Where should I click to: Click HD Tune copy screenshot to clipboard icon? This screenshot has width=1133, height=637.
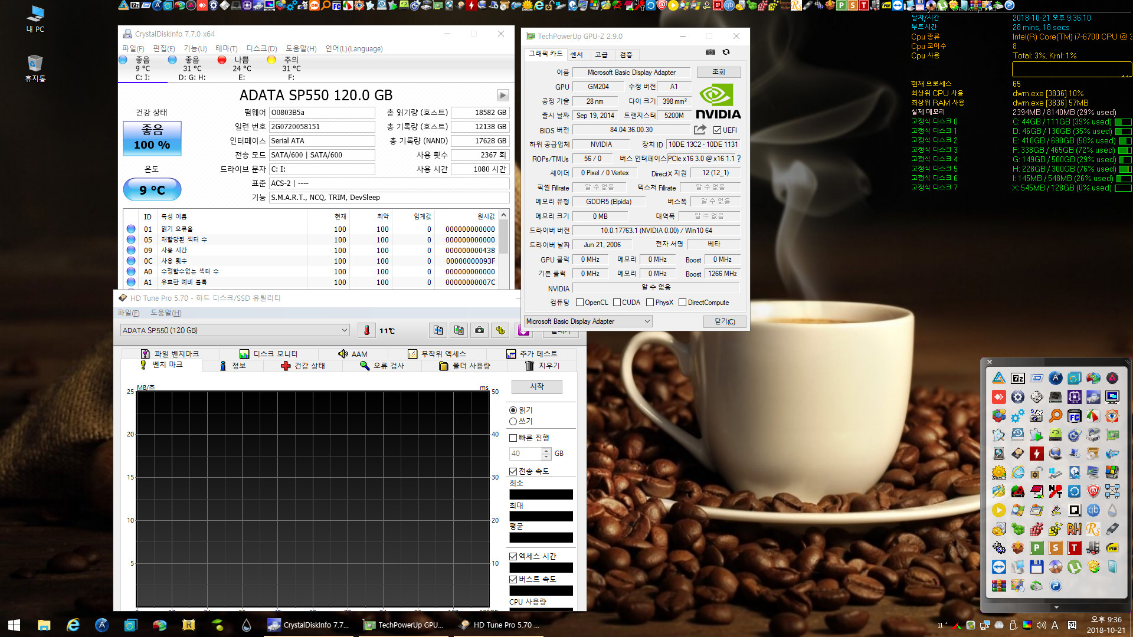[459, 330]
